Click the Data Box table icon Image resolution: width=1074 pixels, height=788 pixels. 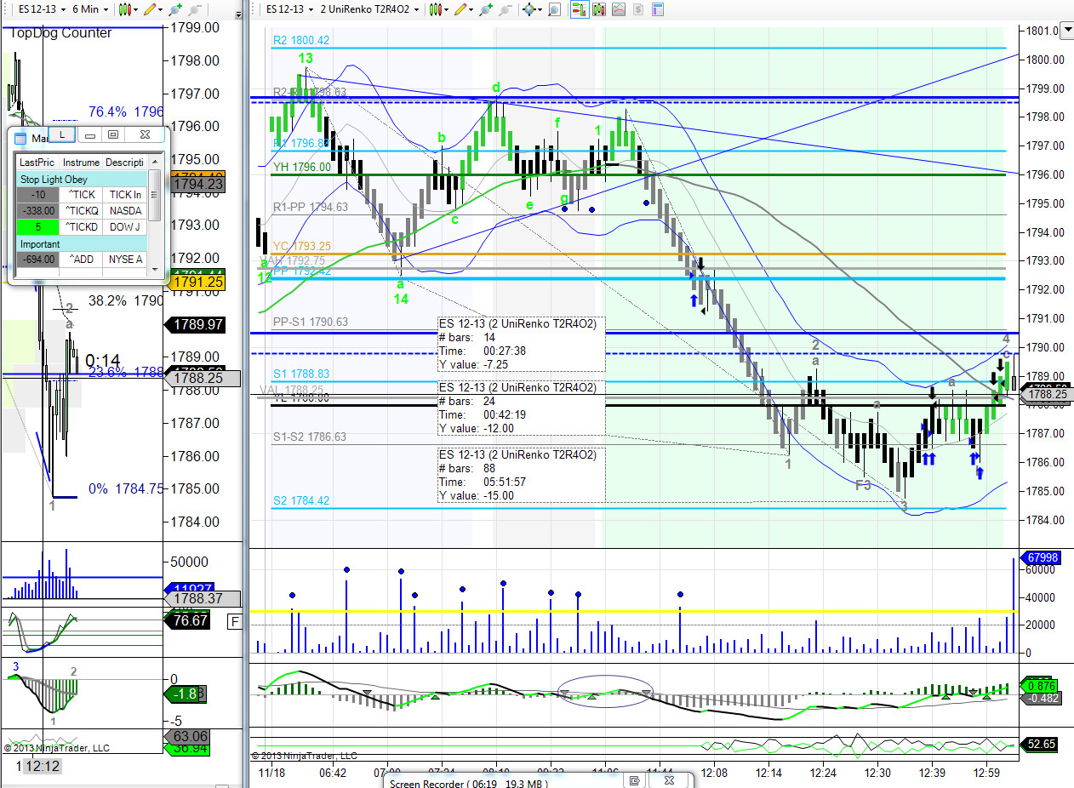click(658, 9)
